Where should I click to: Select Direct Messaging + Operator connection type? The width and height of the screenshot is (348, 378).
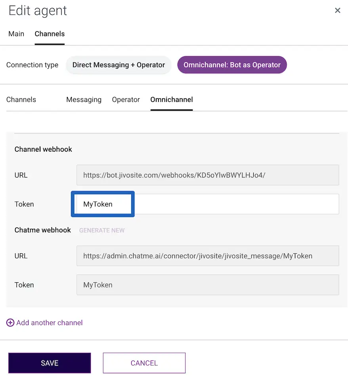pos(119,65)
